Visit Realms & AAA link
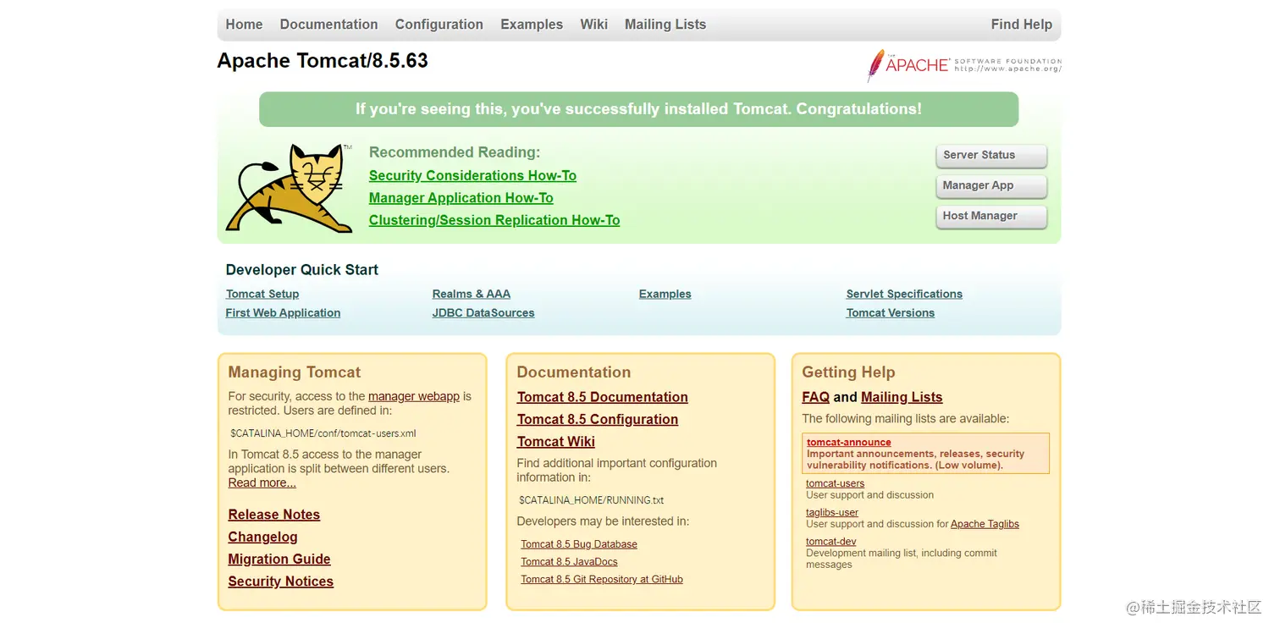 [471, 294]
